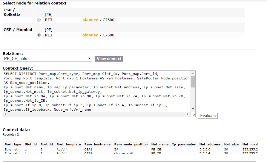Click the Rem_hostname column header

pyautogui.click(x=97, y=144)
